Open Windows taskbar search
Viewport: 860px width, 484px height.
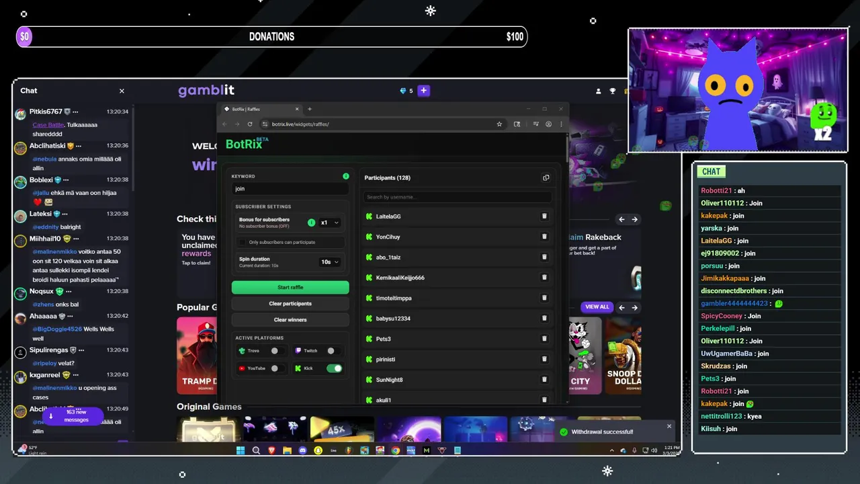tap(256, 450)
